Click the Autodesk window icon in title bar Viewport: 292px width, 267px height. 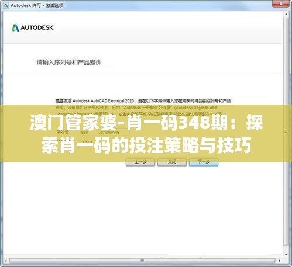coord(6,5)
